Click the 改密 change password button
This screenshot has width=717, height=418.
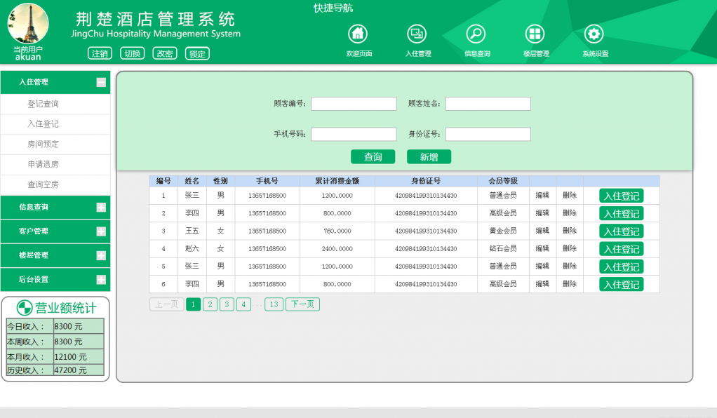(165, 53)
